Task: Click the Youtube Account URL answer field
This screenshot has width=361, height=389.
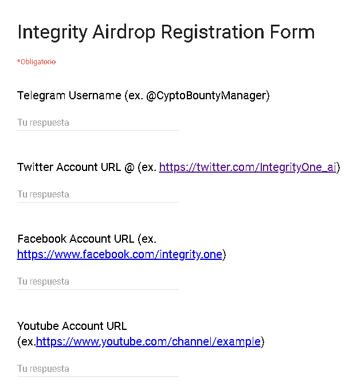Action: click(x=97, y=369)
